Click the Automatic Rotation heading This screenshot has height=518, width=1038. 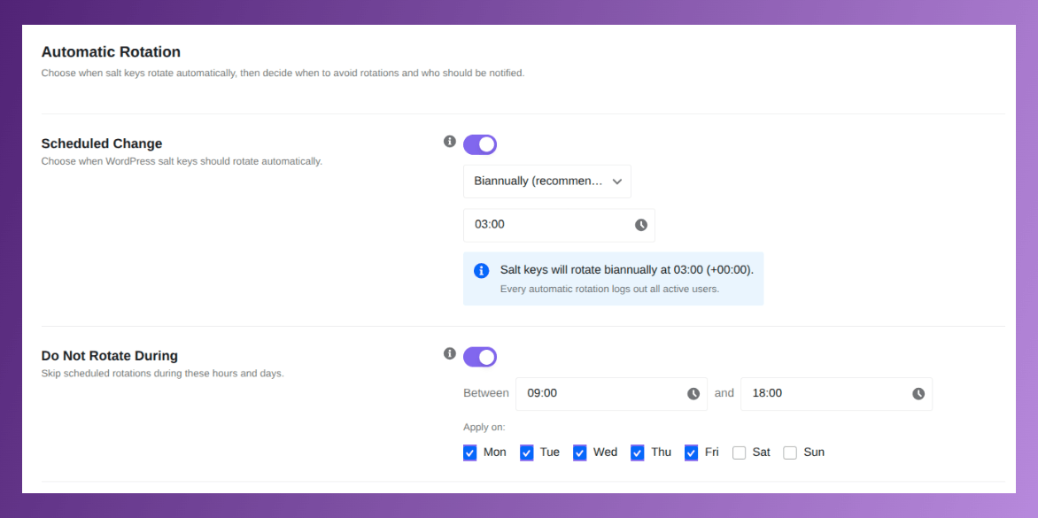click(x=111, y=51)
